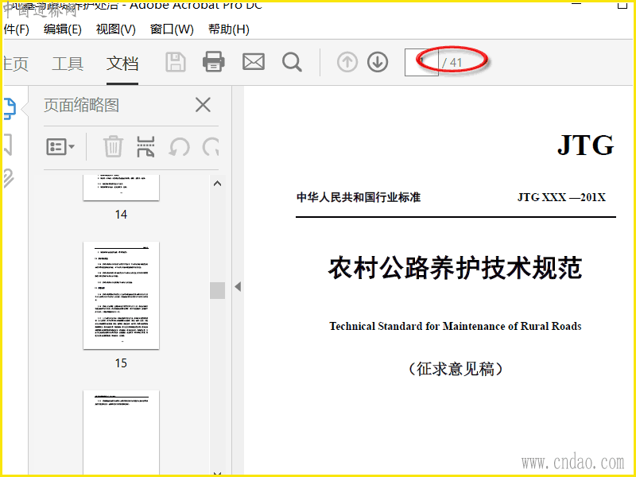636x477 pixels.
Task: Click the page extract icon
Action: [145, 146]
